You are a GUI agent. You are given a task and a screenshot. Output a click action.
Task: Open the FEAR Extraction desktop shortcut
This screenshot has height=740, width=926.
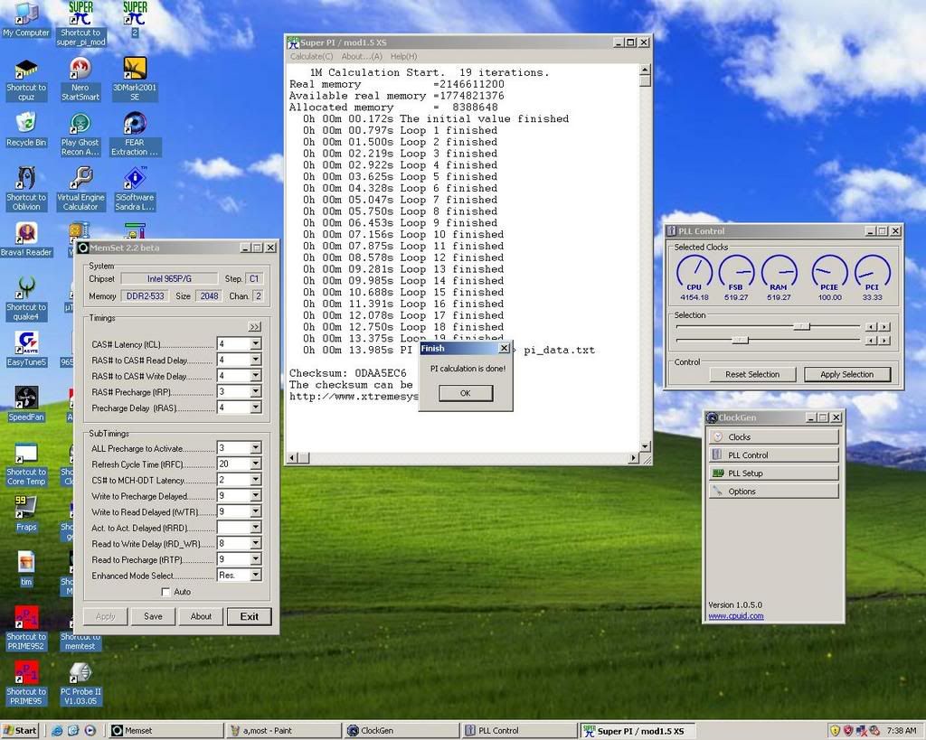(135, 124)
